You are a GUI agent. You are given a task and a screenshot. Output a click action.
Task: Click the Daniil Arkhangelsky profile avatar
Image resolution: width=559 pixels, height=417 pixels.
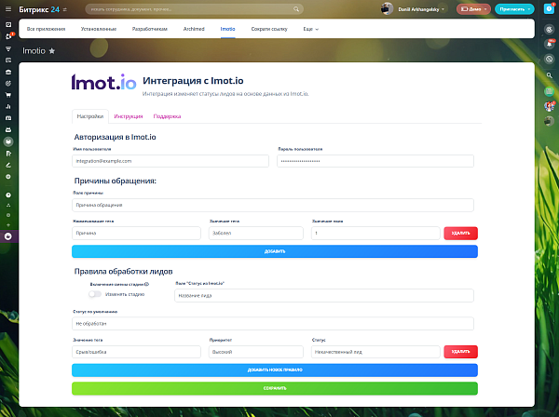coord(388,9)
